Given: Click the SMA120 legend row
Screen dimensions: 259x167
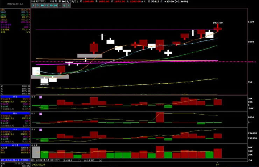Looking at the screenshot, I should 15,20.
